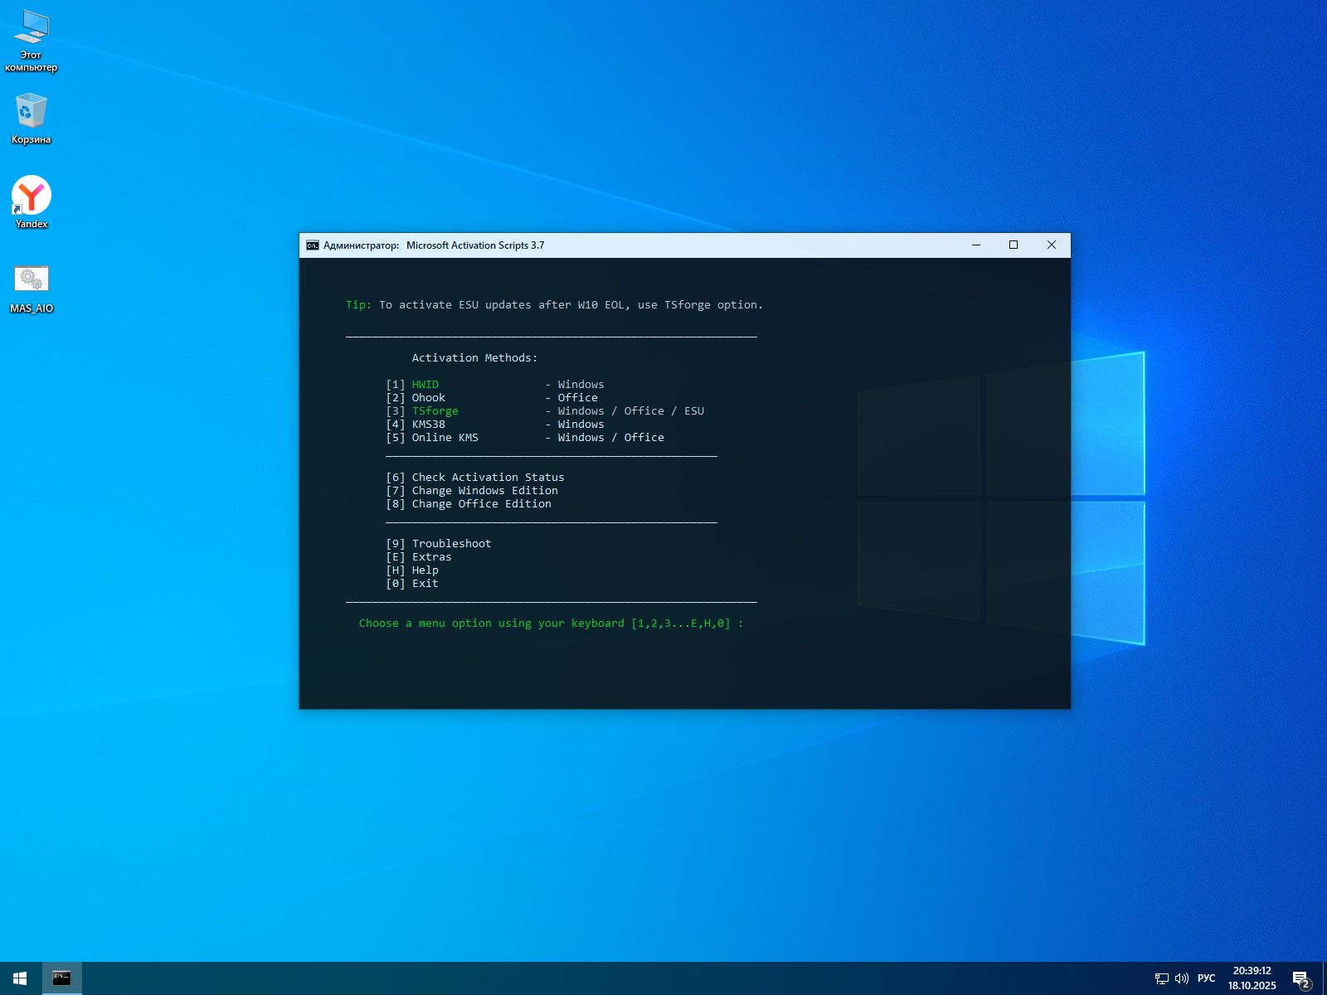The height and width of the screenshot is (995, 1327).
Task: Select the Корзина recycle bin icon
Action: [31, 112]
